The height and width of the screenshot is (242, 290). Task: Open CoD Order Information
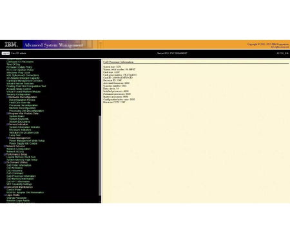(x=19, y=165)
